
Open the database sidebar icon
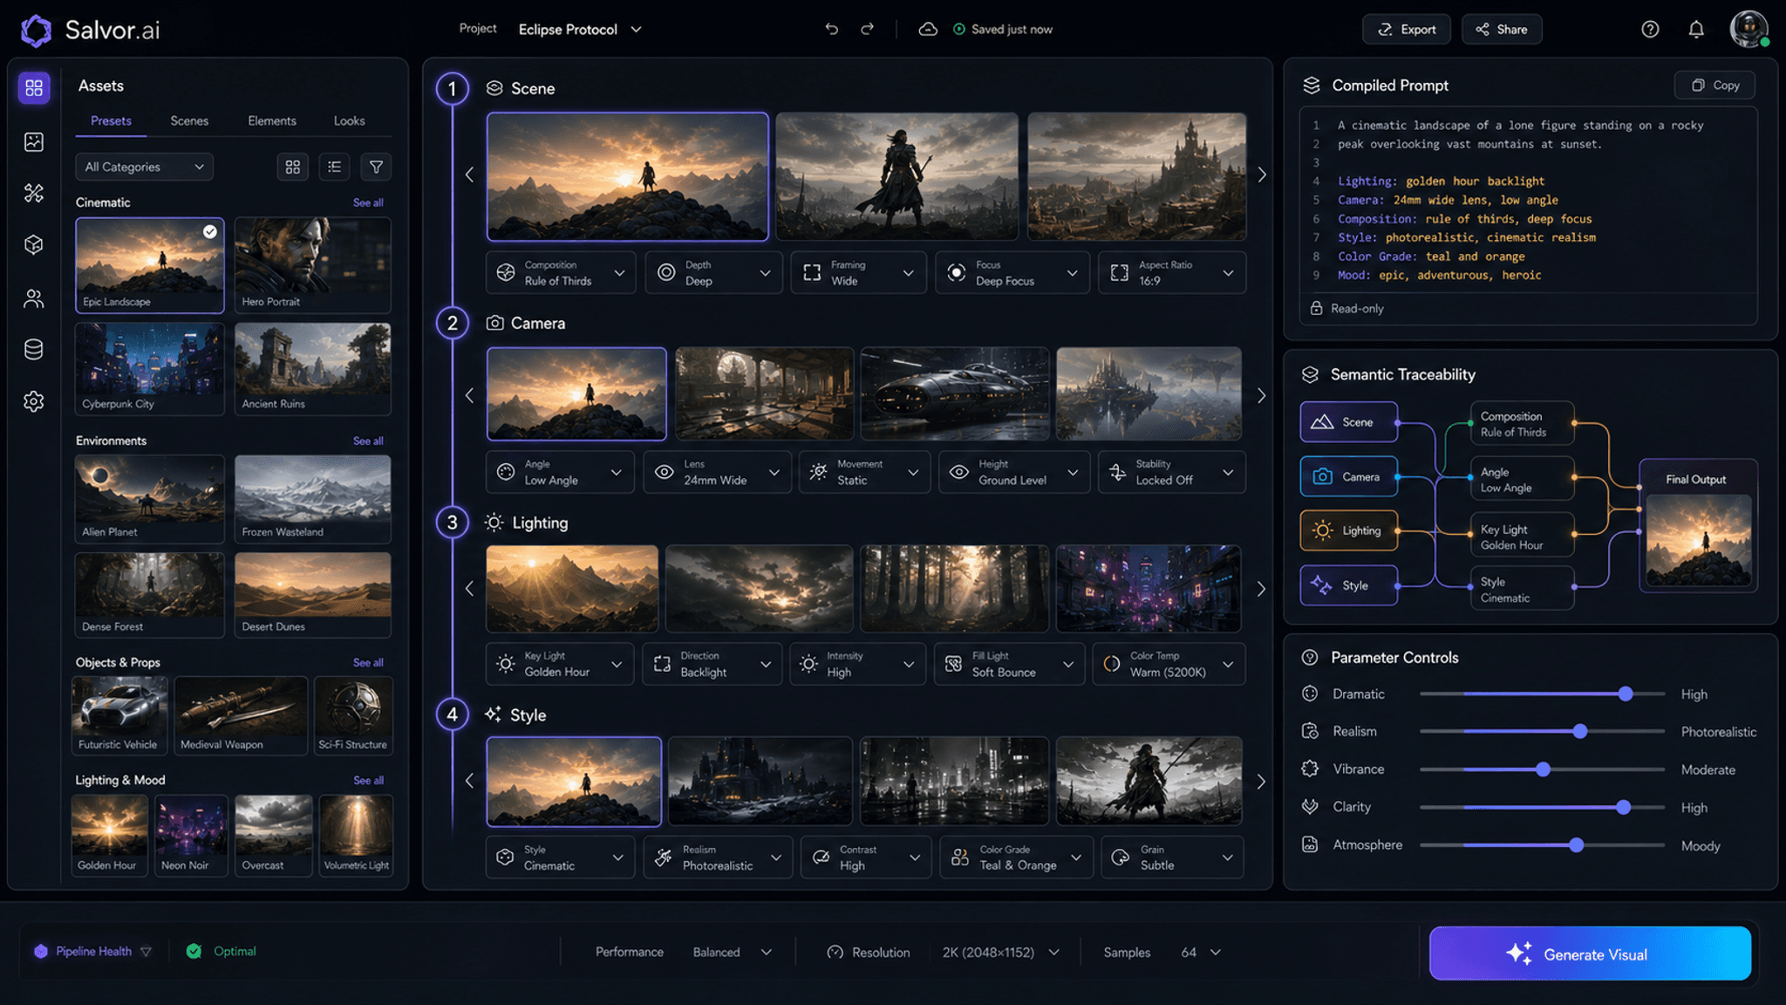click(34, 350)
